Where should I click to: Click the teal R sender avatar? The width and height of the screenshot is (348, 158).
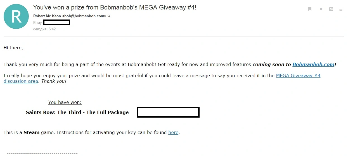tap(16, 16)
